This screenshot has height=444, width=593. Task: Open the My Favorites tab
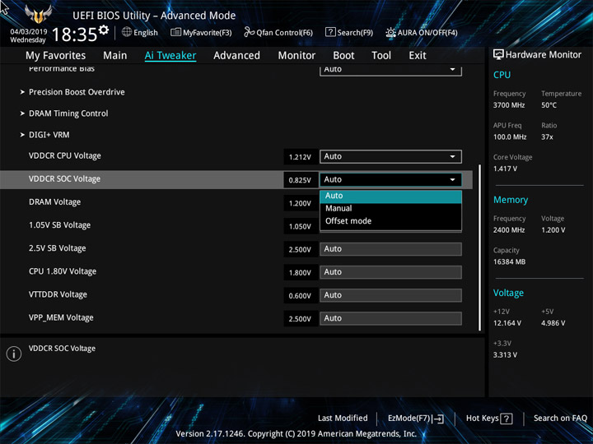56,56
